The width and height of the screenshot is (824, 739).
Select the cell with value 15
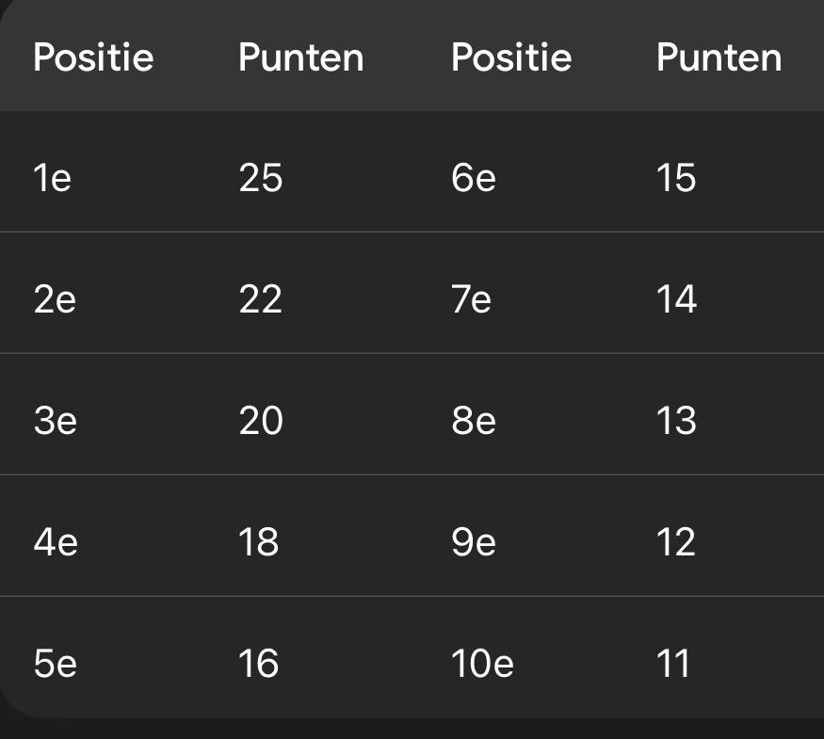pos(676,178)
